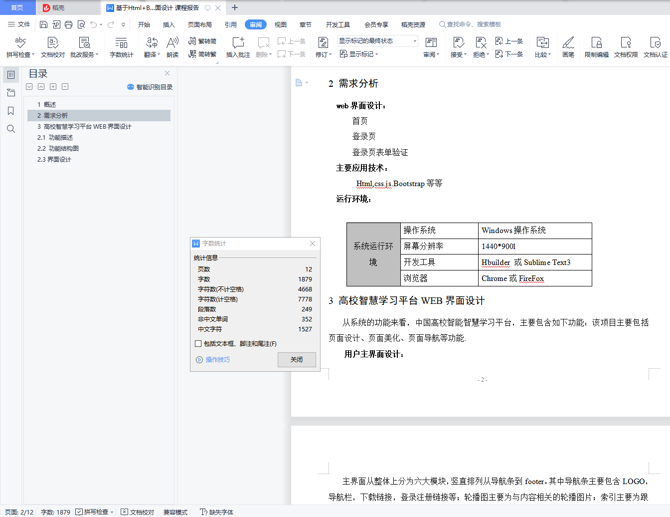This screenshot has height=517, width=670.
Task: Click 关闭 button in 字数统计 dialog
Action: pyautogui.click(x=297, y=360)
